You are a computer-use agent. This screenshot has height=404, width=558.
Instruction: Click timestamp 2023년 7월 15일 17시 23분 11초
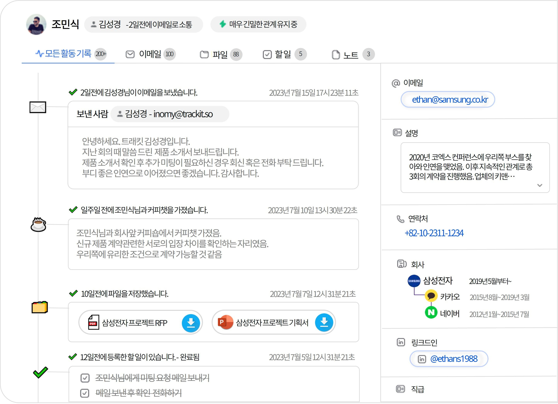point(314,93)
